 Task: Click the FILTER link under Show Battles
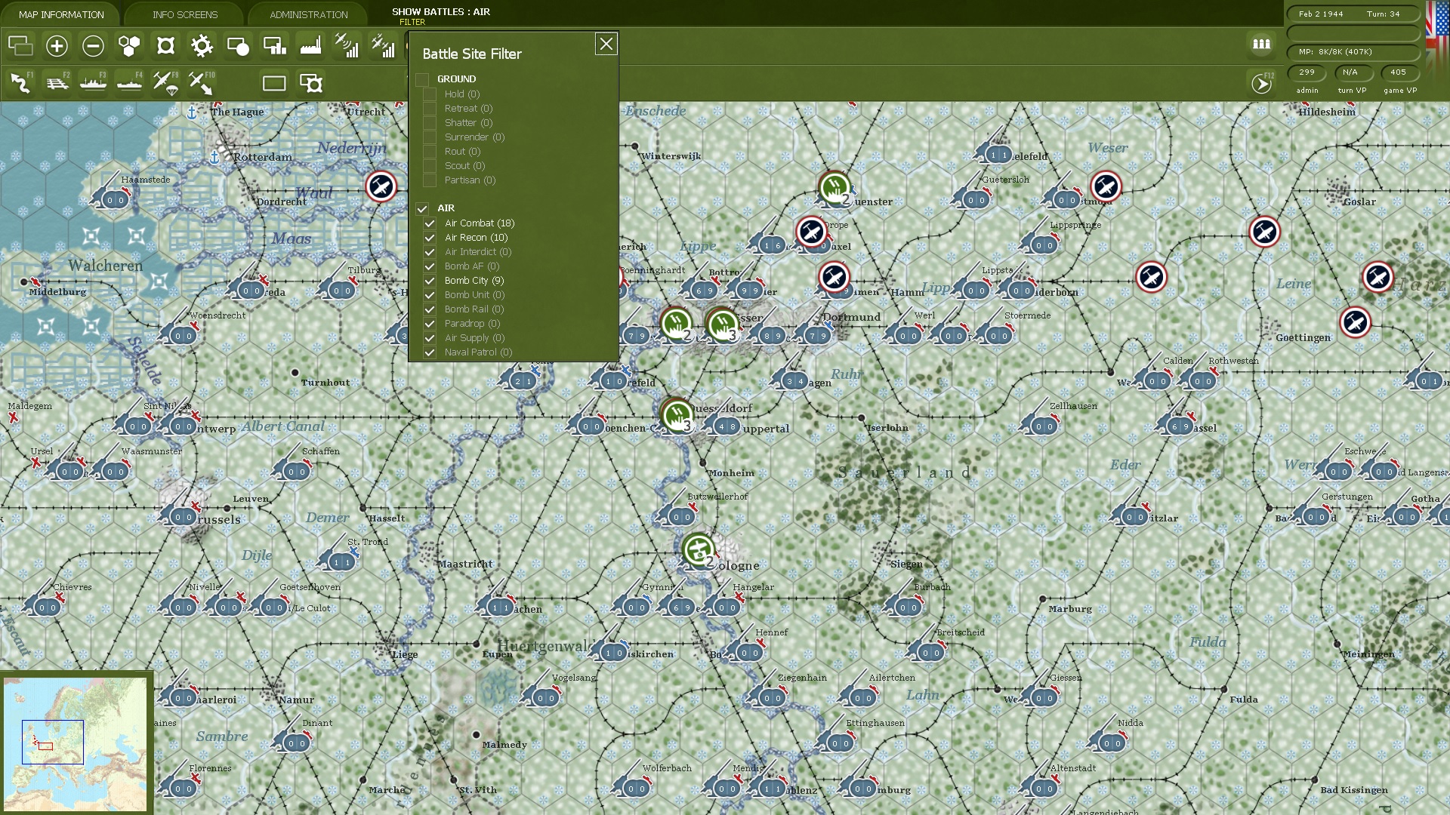pos(412,22)
